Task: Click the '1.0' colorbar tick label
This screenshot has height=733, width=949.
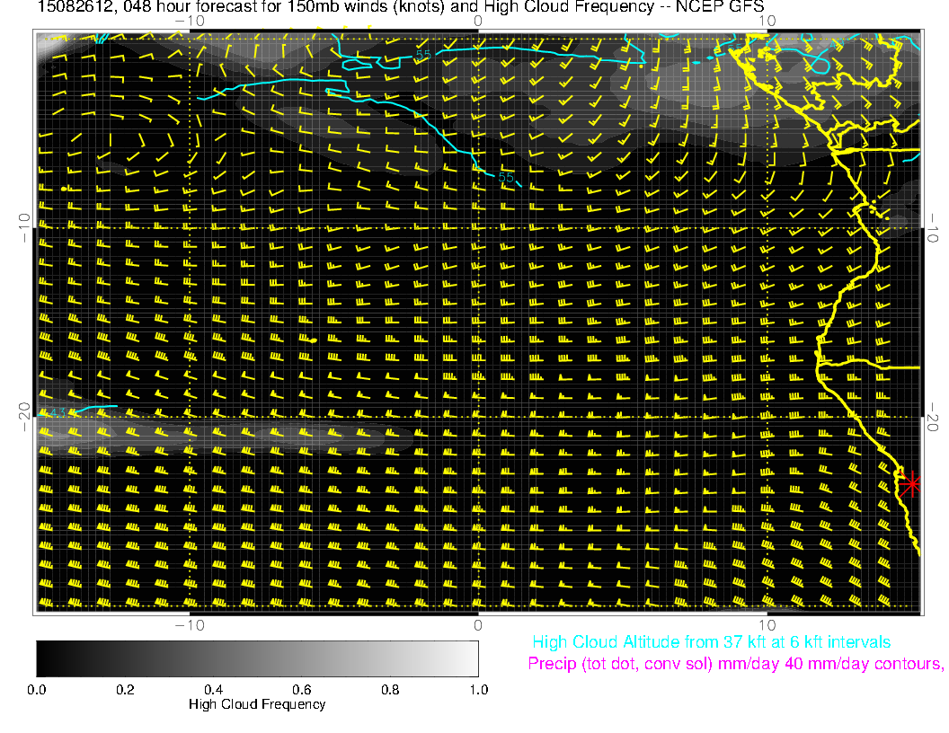Action: point(479,690)
